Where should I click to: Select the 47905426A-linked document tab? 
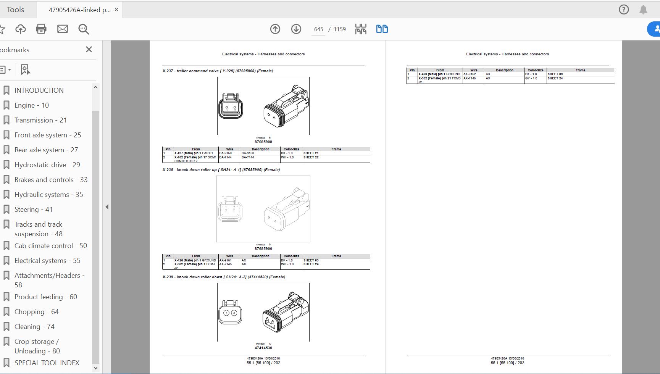click(79, 10)
